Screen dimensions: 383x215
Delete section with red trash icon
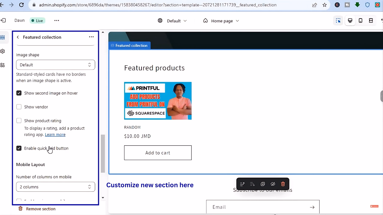coord(283,184)
